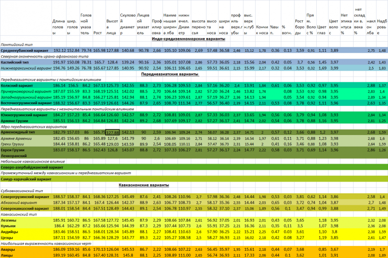This screenshot has width=388, height=258.
Task: Click the 'Каспийский тип' row label
Action: coord(15,62)
